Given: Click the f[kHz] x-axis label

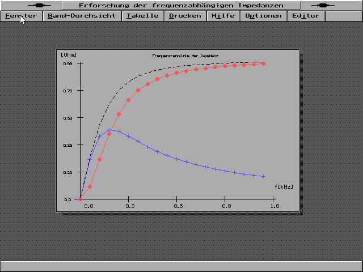Looking at the screenshot, I should 284,186.
